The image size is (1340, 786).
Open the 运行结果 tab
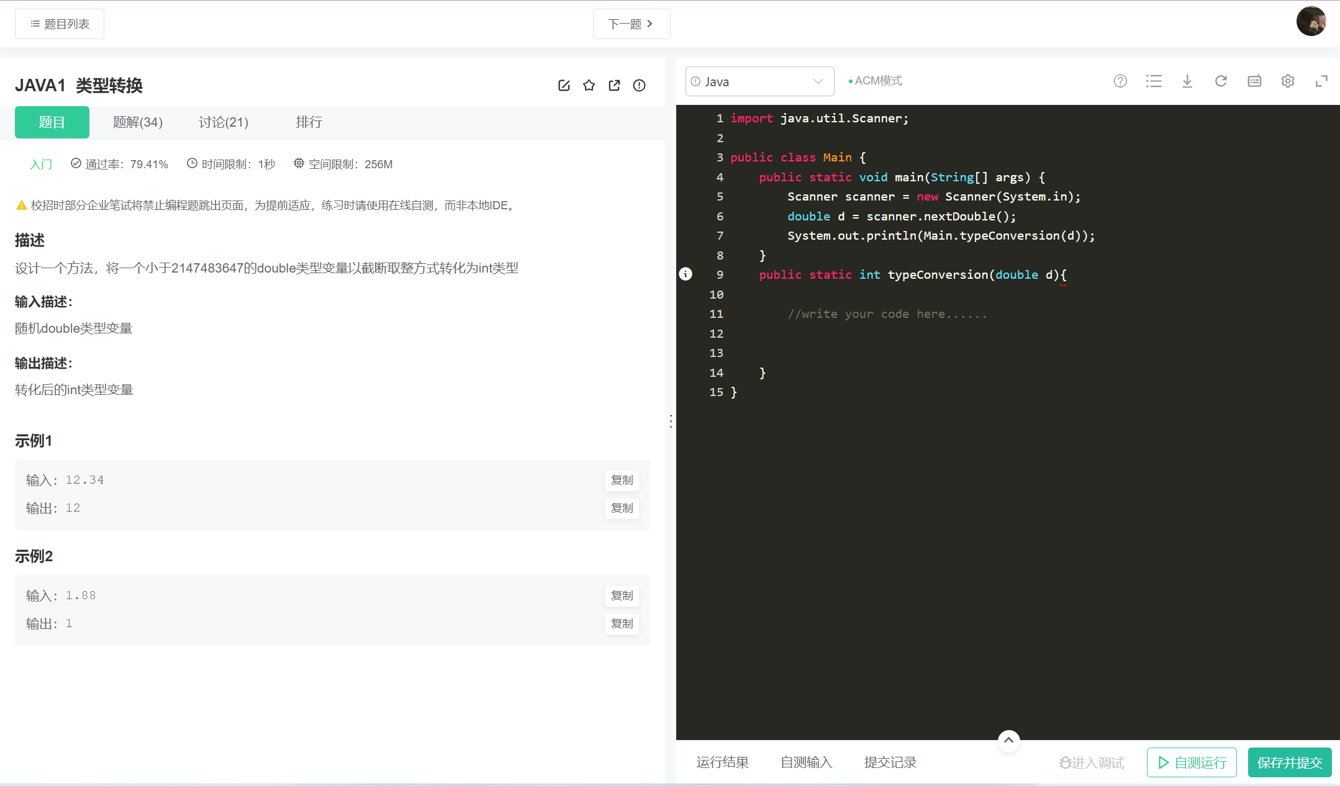click(x=723, y=762)
